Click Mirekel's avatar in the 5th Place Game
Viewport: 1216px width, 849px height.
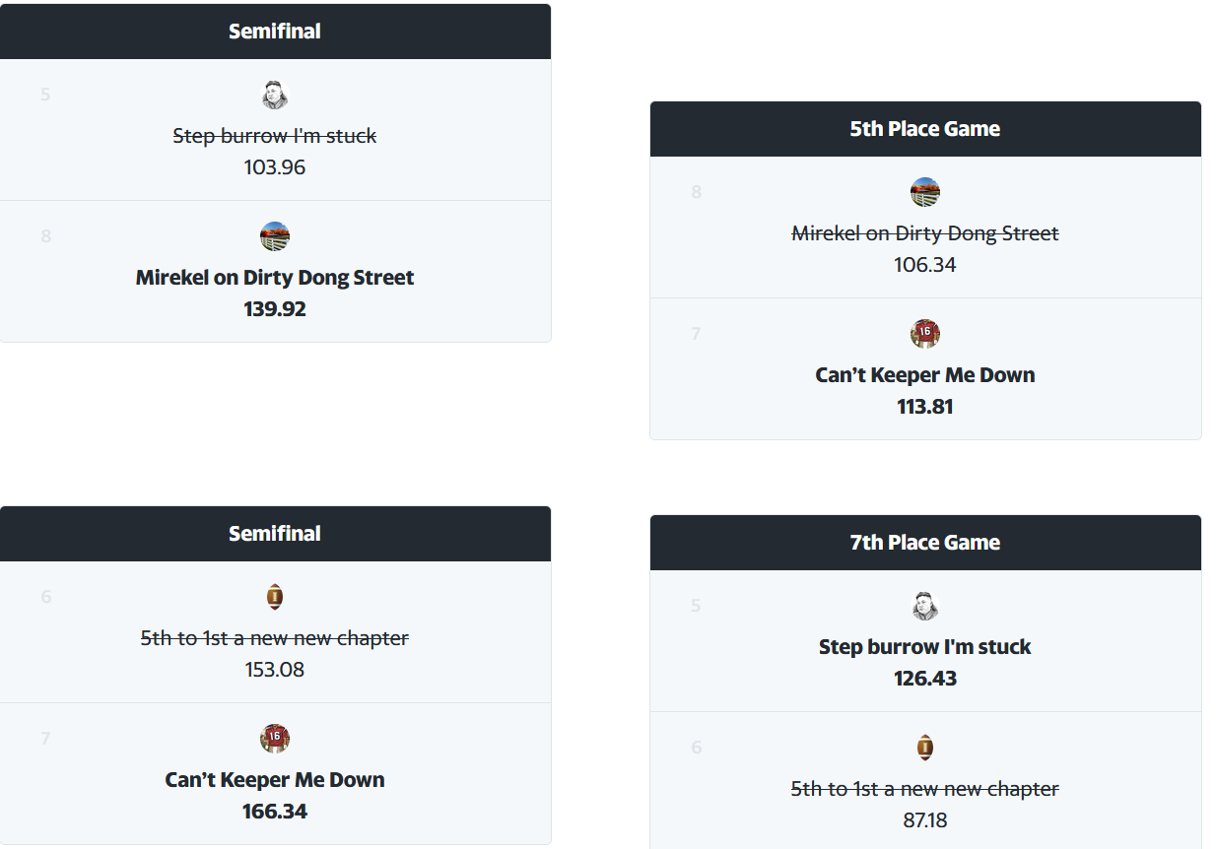click(x=925, y=192)
